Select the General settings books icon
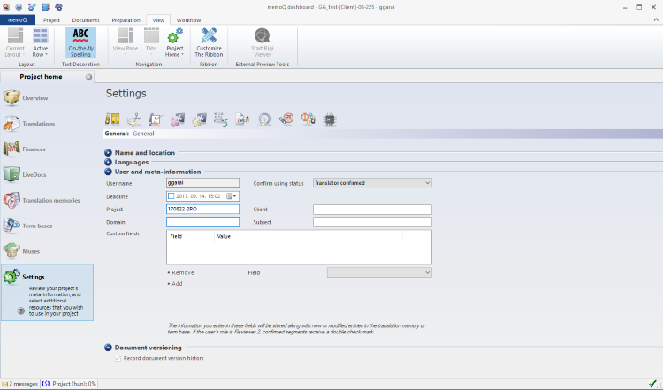This screenshot has width=663, height=390. [x=112, y=119]
